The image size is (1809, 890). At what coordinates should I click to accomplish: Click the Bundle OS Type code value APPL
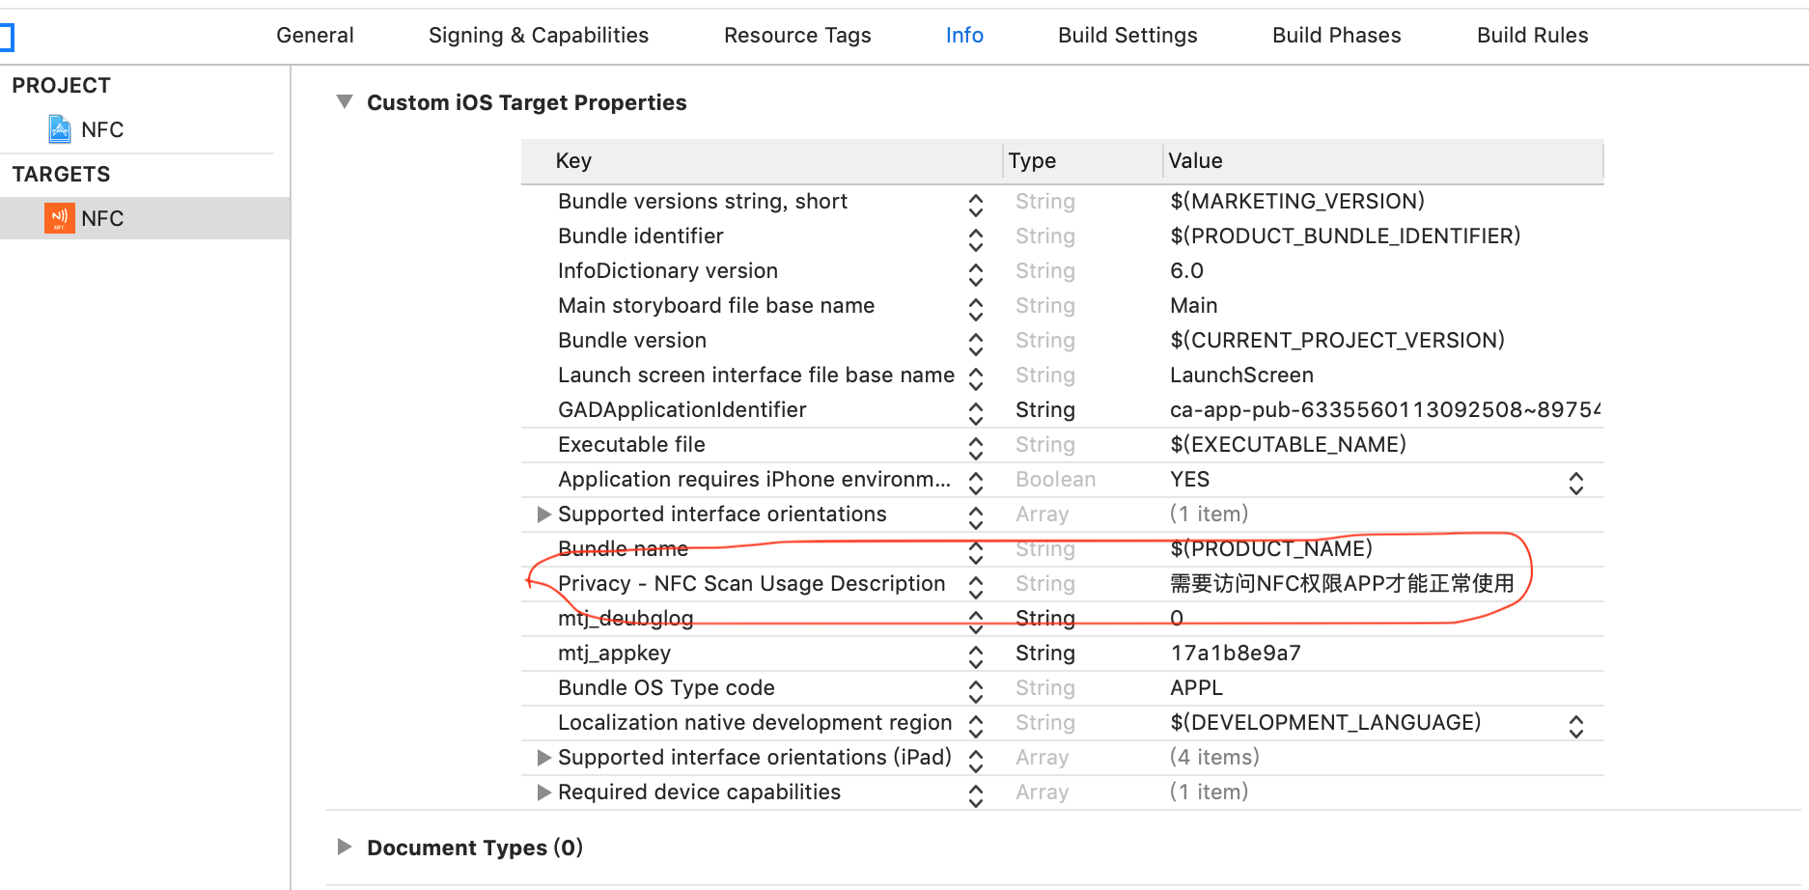coord(1196,687)
